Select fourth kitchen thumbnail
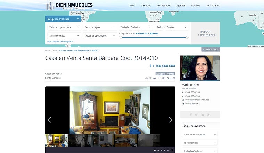The width and height of the screenshot is (264, 153). click(x=126, y=140)
